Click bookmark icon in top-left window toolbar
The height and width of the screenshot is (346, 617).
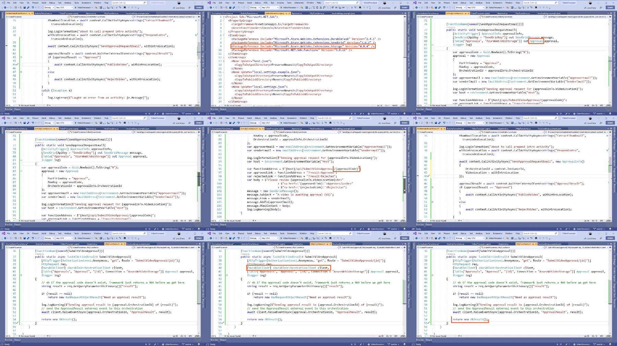125,8
